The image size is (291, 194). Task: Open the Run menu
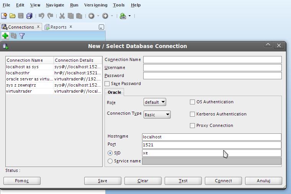[74, 5]
